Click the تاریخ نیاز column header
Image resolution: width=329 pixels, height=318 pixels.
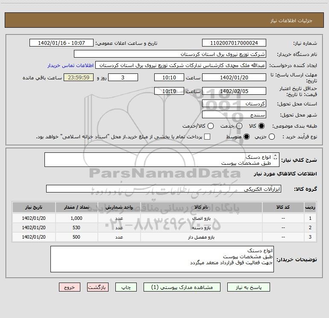tap(34, 207)
